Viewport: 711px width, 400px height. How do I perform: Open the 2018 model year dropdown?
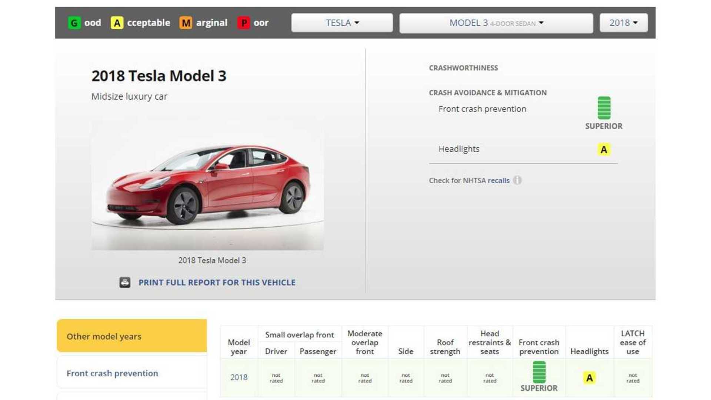click(624, 23)
